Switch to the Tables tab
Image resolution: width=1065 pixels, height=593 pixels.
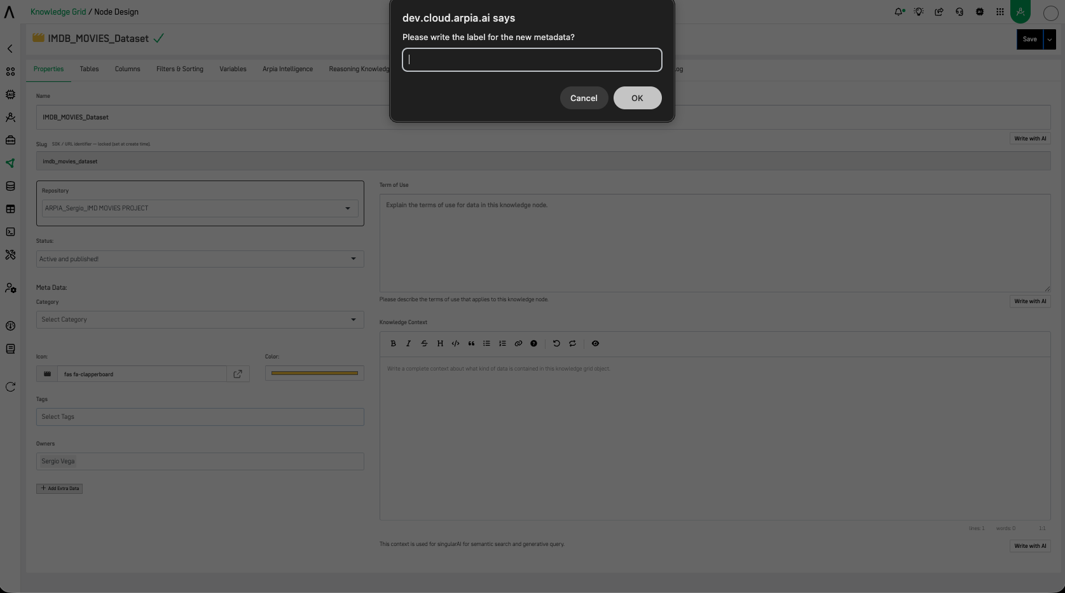point(89,69)
